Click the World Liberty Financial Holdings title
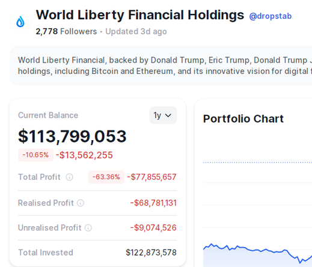This screenshot has height=267, width=312. pos(140,15)
